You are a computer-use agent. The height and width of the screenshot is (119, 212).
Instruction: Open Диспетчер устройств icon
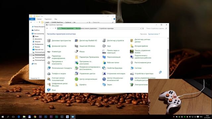[x=104, y=40]
